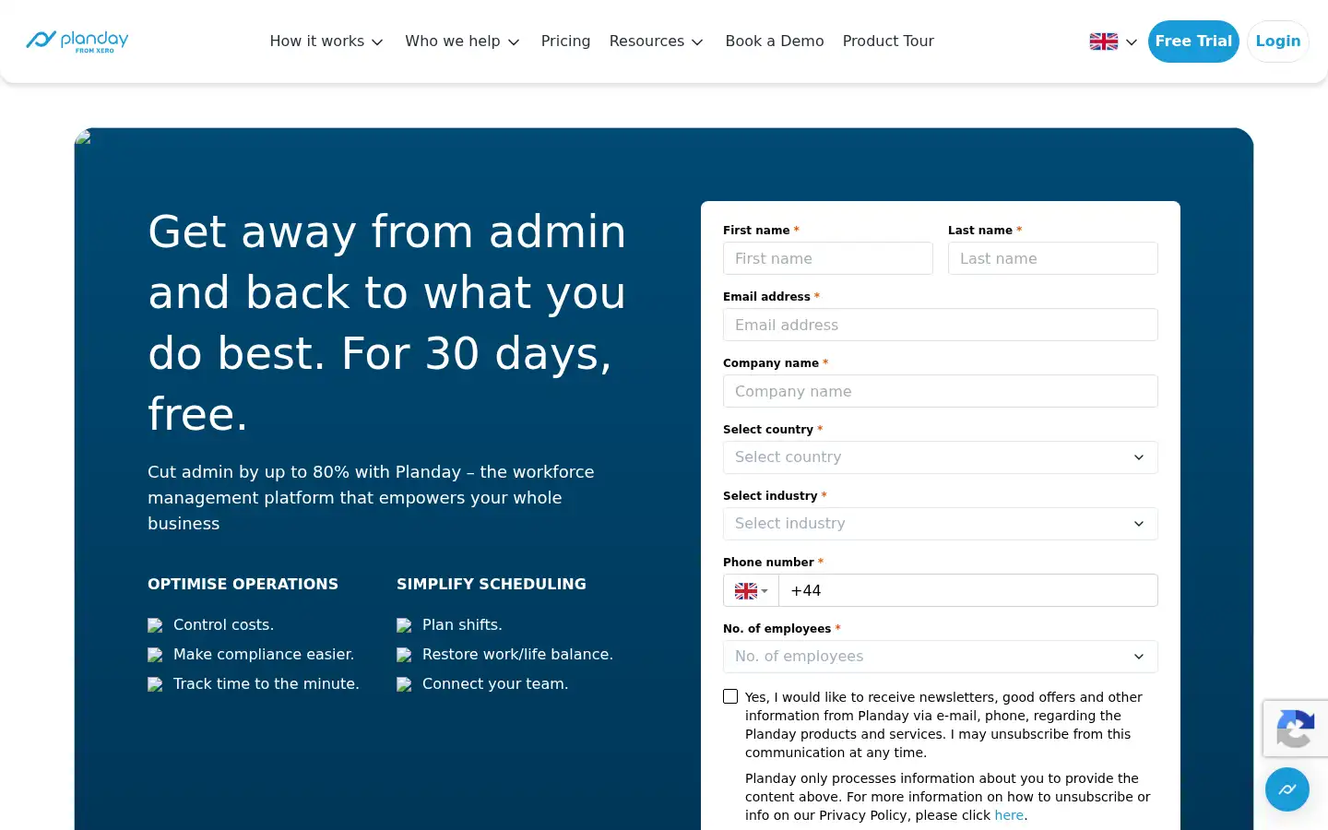Screen dimensions: 1328x830
Task: Click the SIMPLIFY SCHEDULING heading
Action: coord(492,584)
